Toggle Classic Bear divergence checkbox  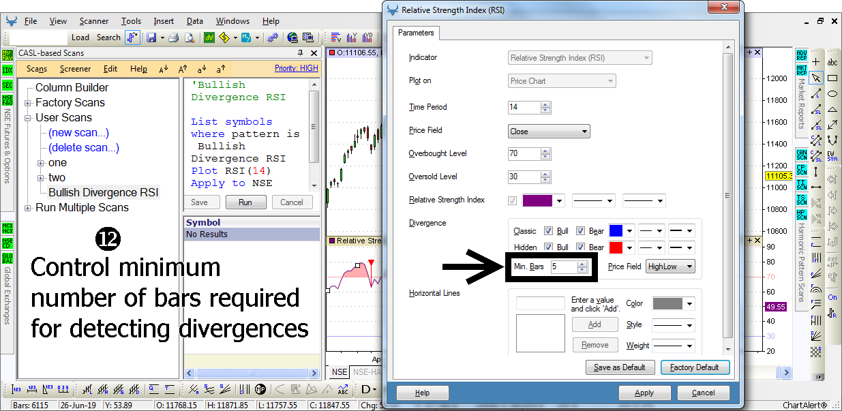(x=581, y=231)
